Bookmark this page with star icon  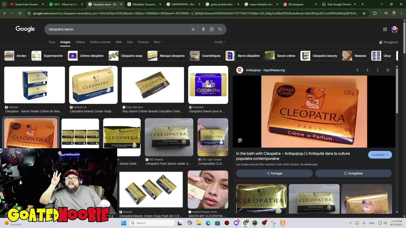[364, 13]
